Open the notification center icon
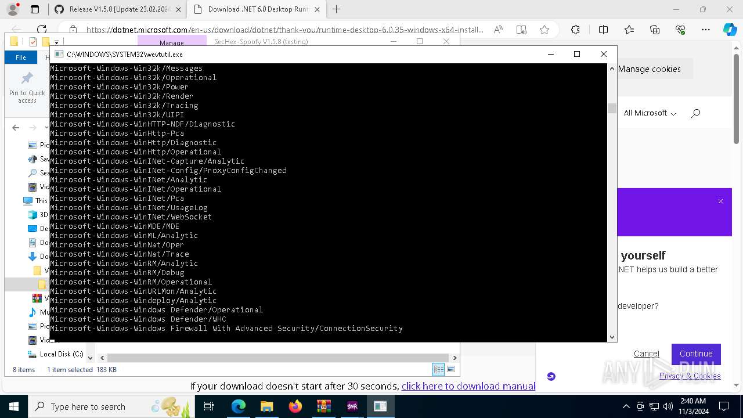743x418 pixels. [x=724, y=406]
